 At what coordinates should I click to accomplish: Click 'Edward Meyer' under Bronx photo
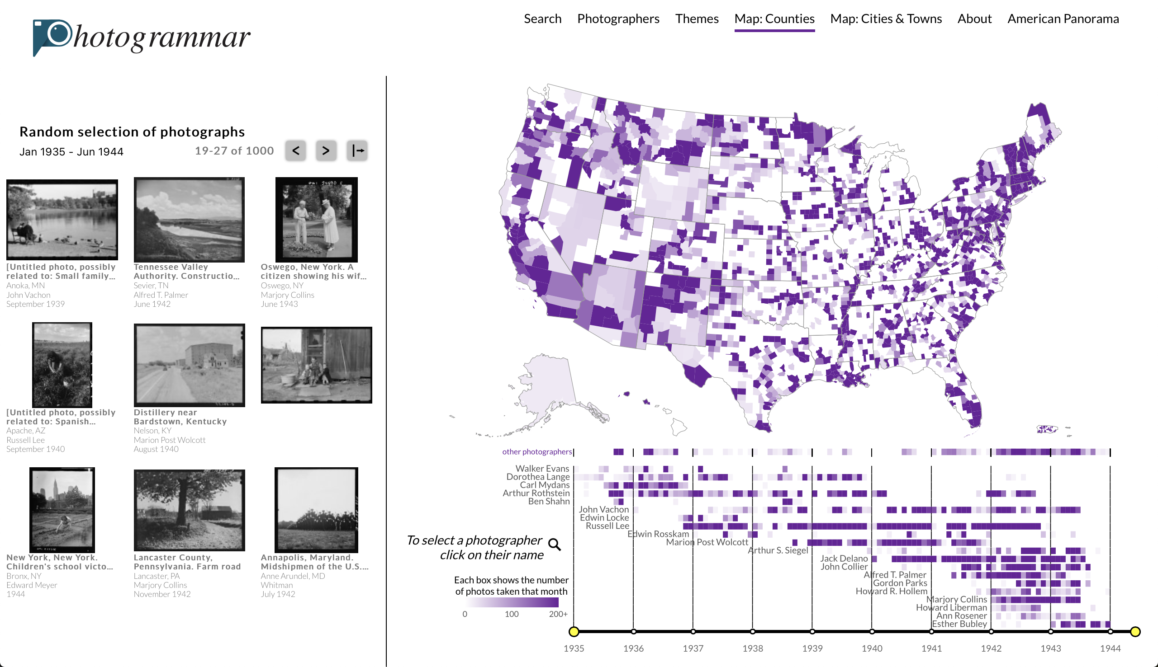click(32, 585)
